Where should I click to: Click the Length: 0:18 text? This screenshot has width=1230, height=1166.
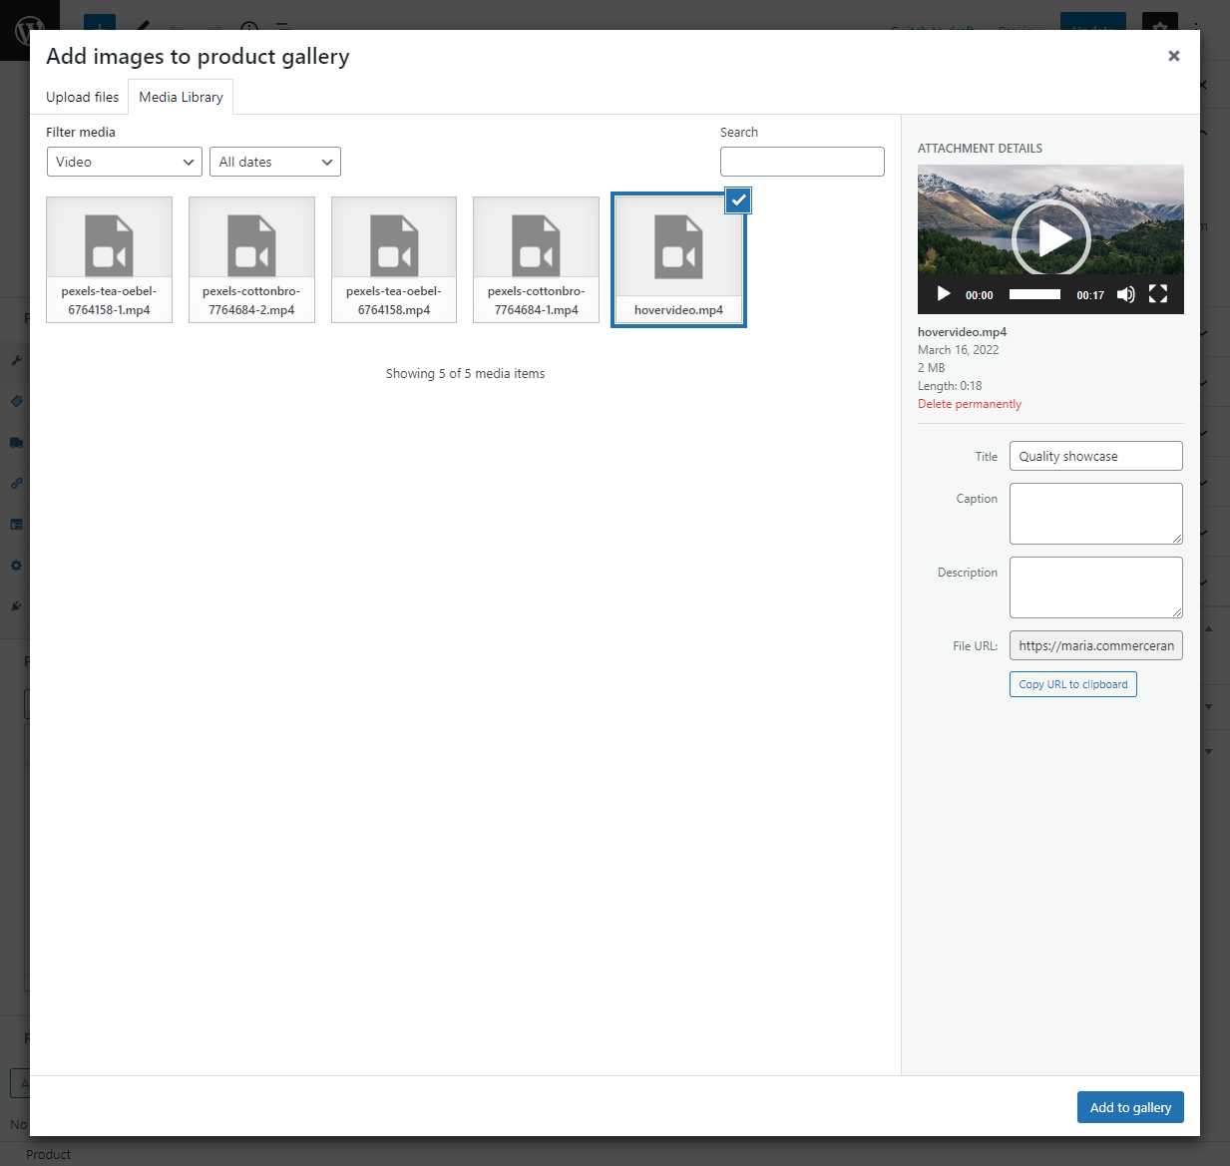click(x=950, y=386)
